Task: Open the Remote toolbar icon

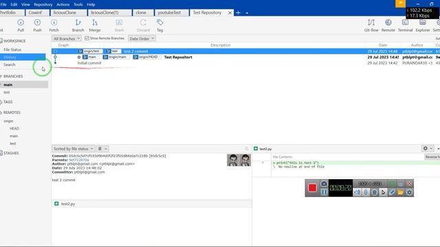Action: [388, 25]
